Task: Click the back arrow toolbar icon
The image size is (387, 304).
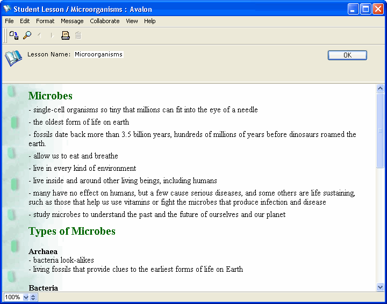Action: pos(39,35)
